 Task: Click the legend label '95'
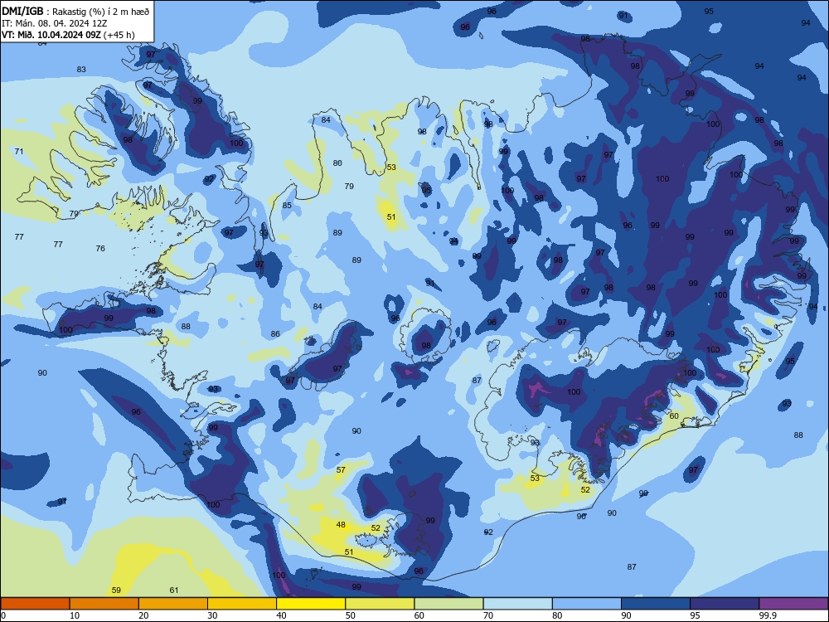[x=695, y=615]
